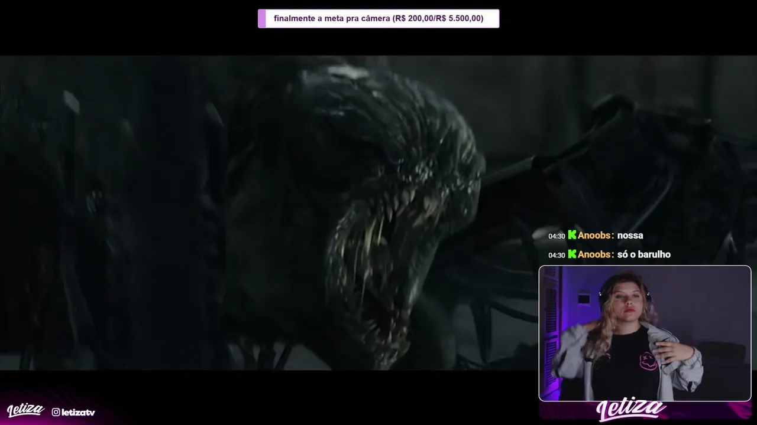757x425 pixels.
Task: Click the Letiza name banner under the webcam
Action: 632,410
